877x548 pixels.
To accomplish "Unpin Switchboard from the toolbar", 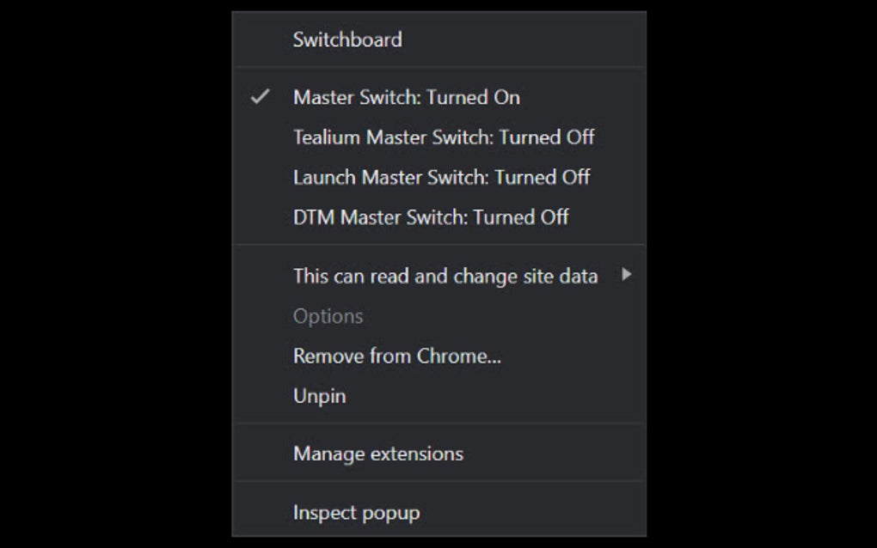I will pyautogui.click(x=319, y=395).
